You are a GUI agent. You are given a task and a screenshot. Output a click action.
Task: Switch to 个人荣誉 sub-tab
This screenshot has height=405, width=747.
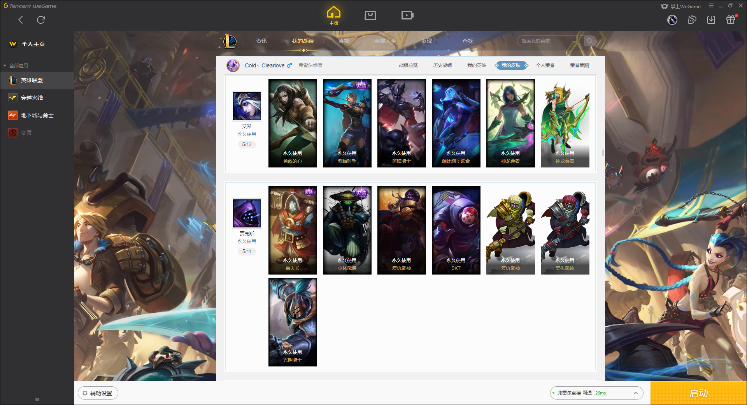545,65
